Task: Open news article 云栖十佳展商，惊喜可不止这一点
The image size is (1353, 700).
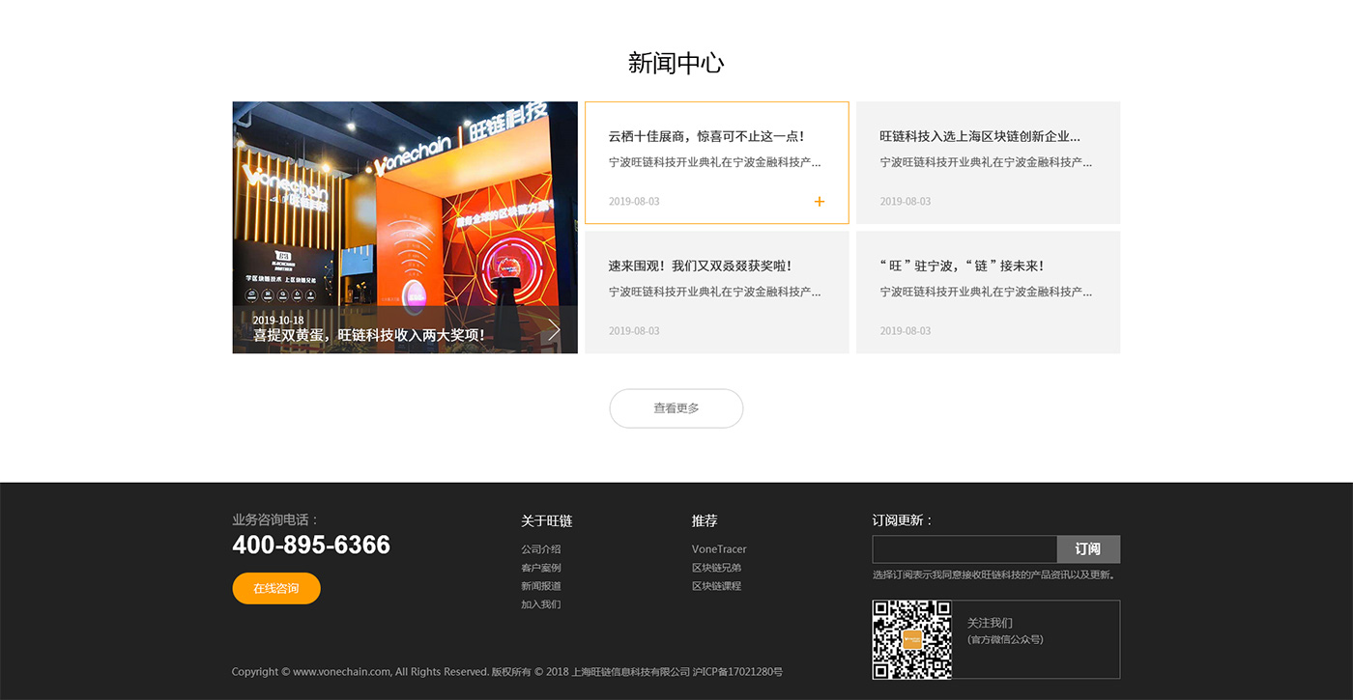Action: coord(706,137)
